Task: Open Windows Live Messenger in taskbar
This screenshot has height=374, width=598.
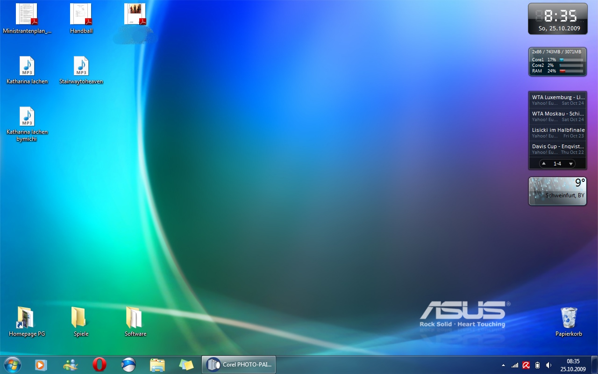Action: (x=71, y=365)
